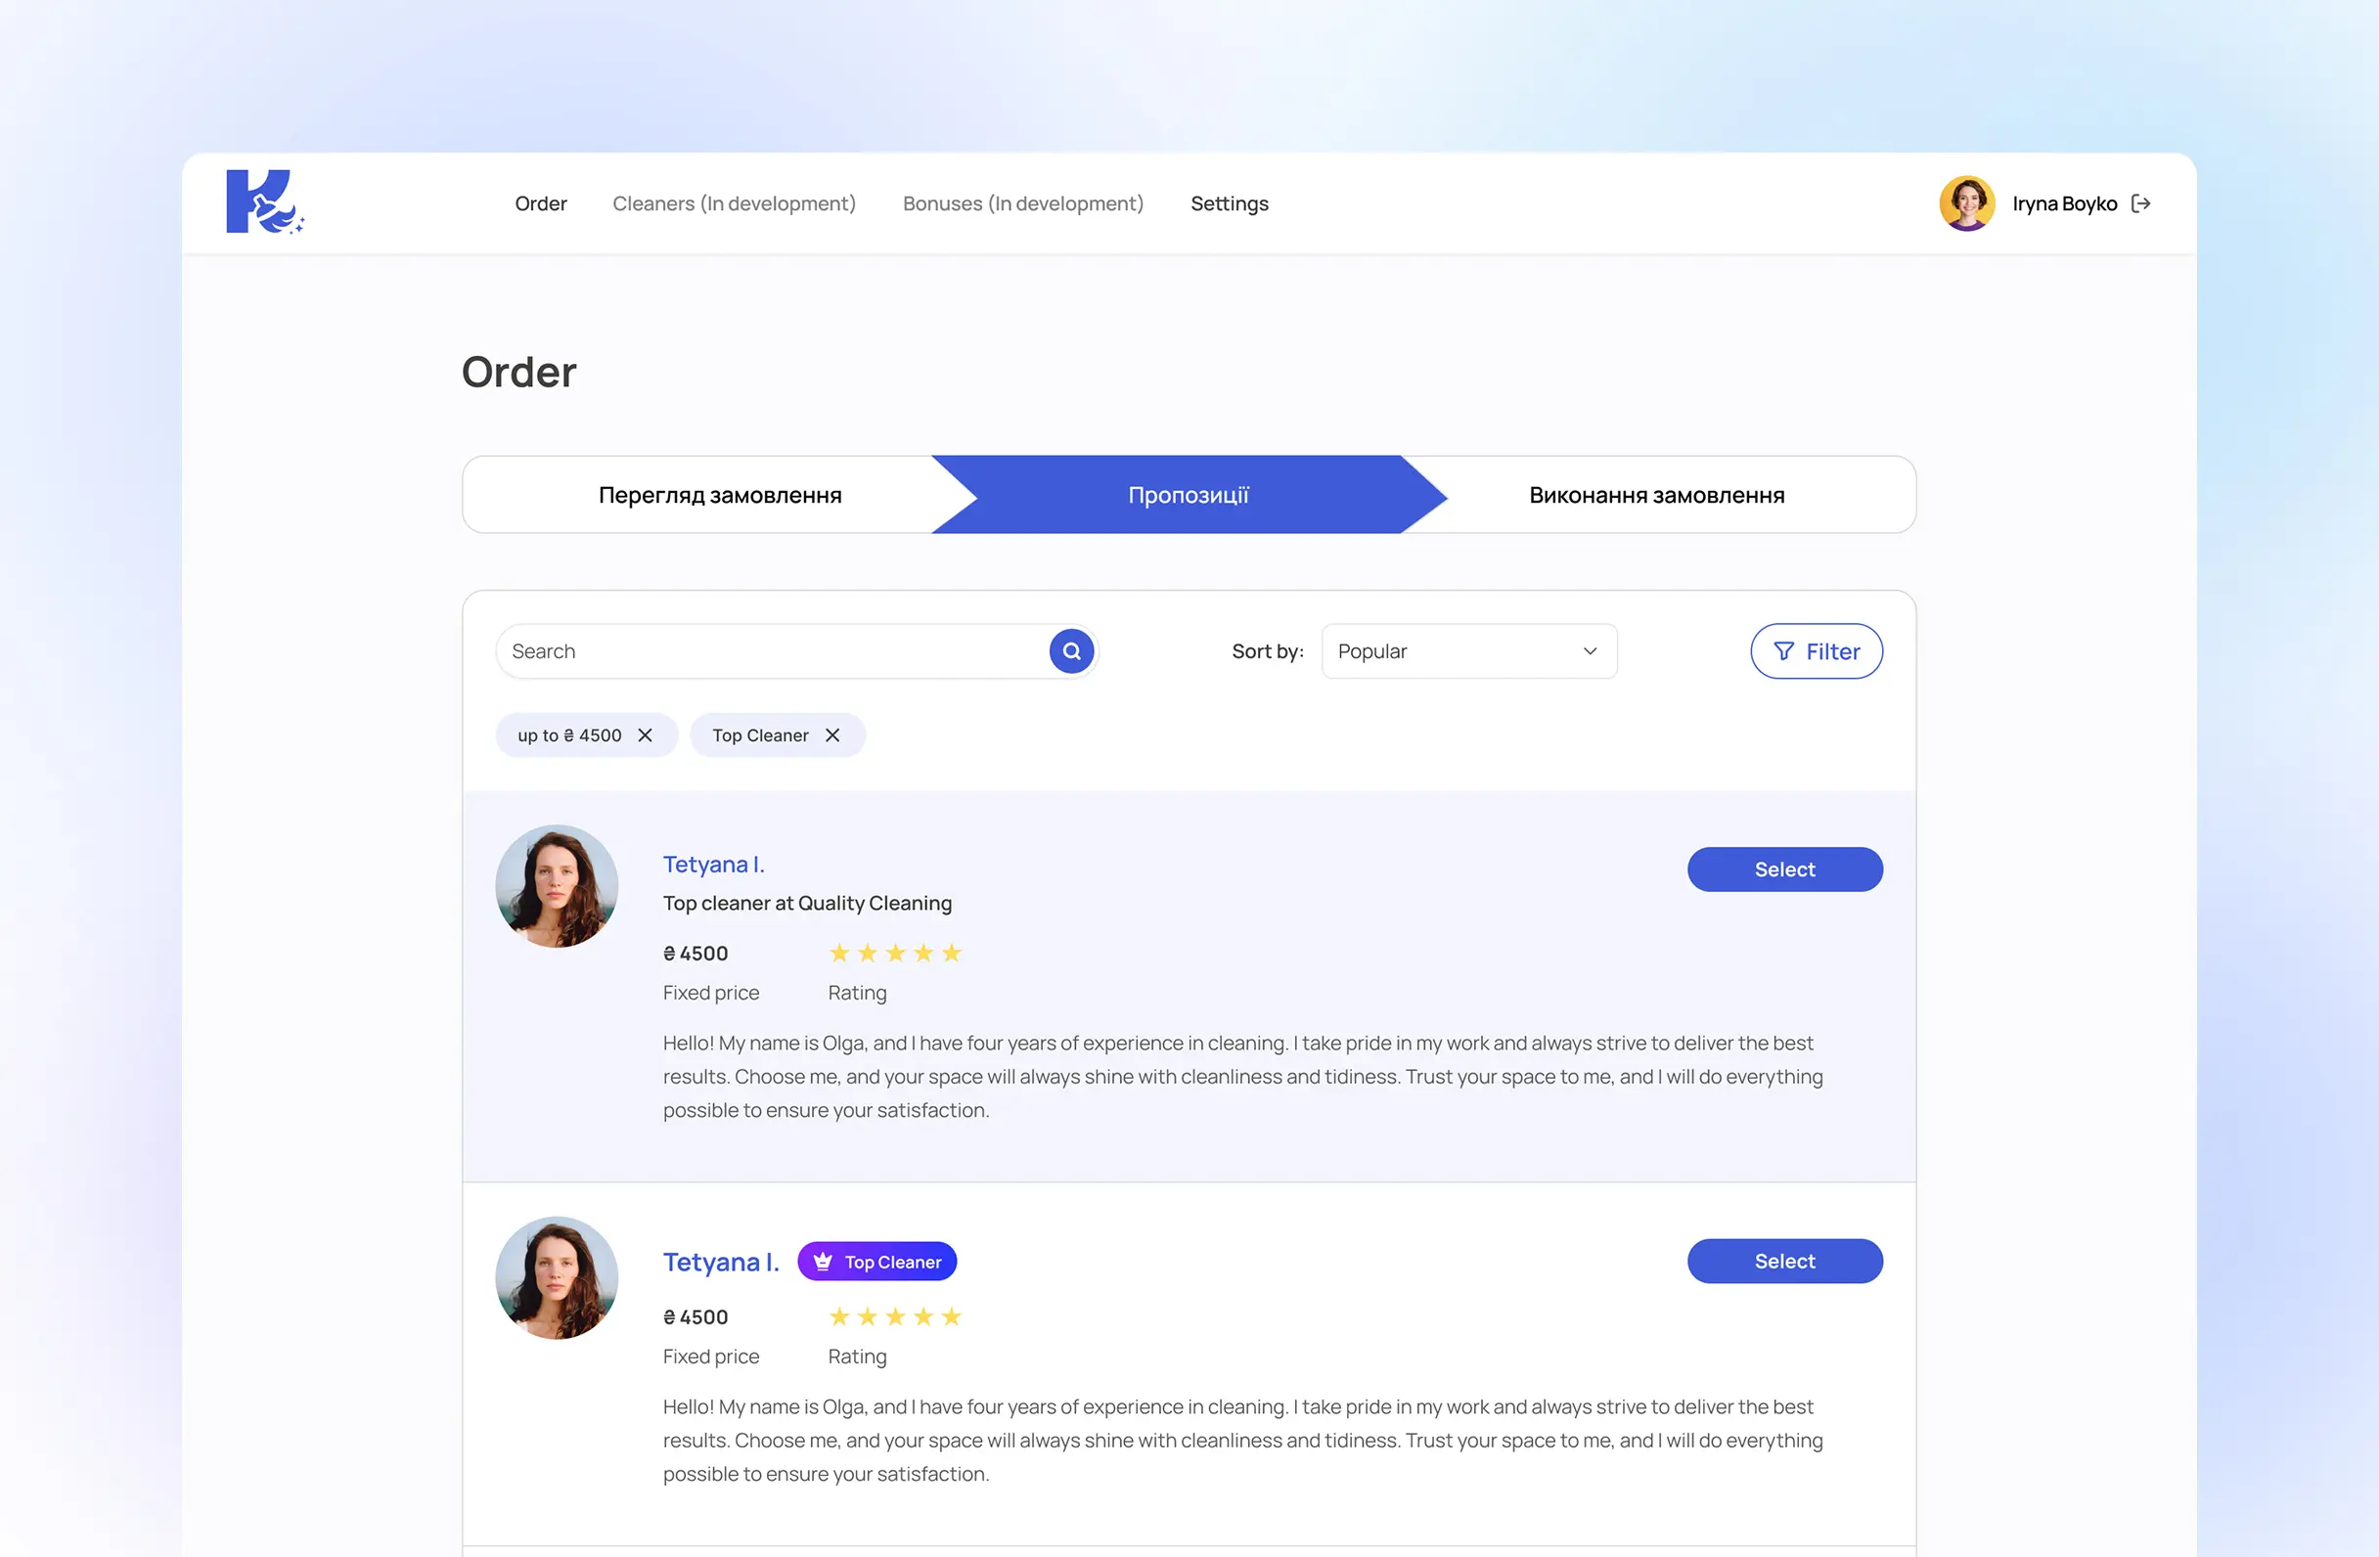Switch to the 'Перегляд замовлення' step tab
The height and width of the screenshot is (1557, 2379).
[720, 496]
